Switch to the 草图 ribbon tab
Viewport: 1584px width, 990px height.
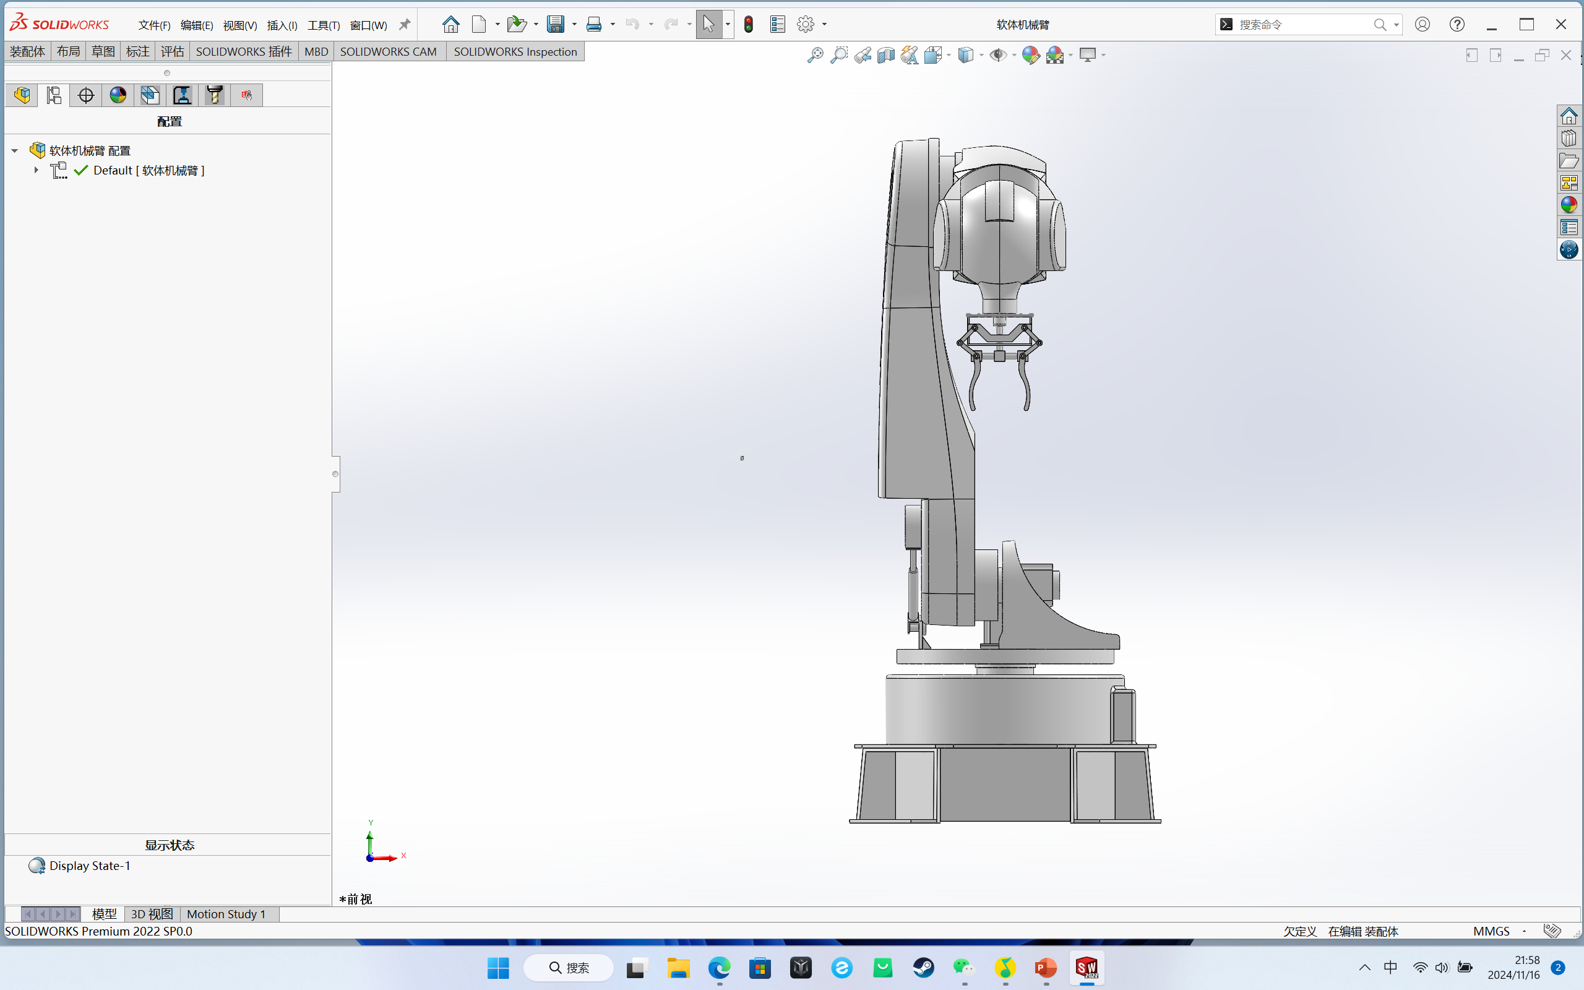(103, 52)
